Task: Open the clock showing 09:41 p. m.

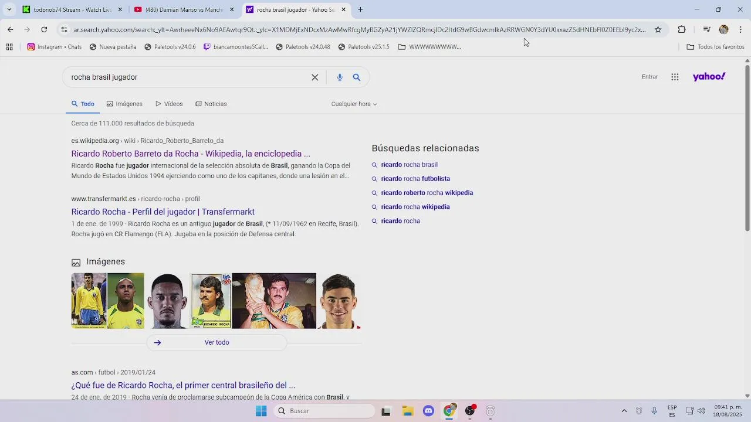Action: point(728,411)
